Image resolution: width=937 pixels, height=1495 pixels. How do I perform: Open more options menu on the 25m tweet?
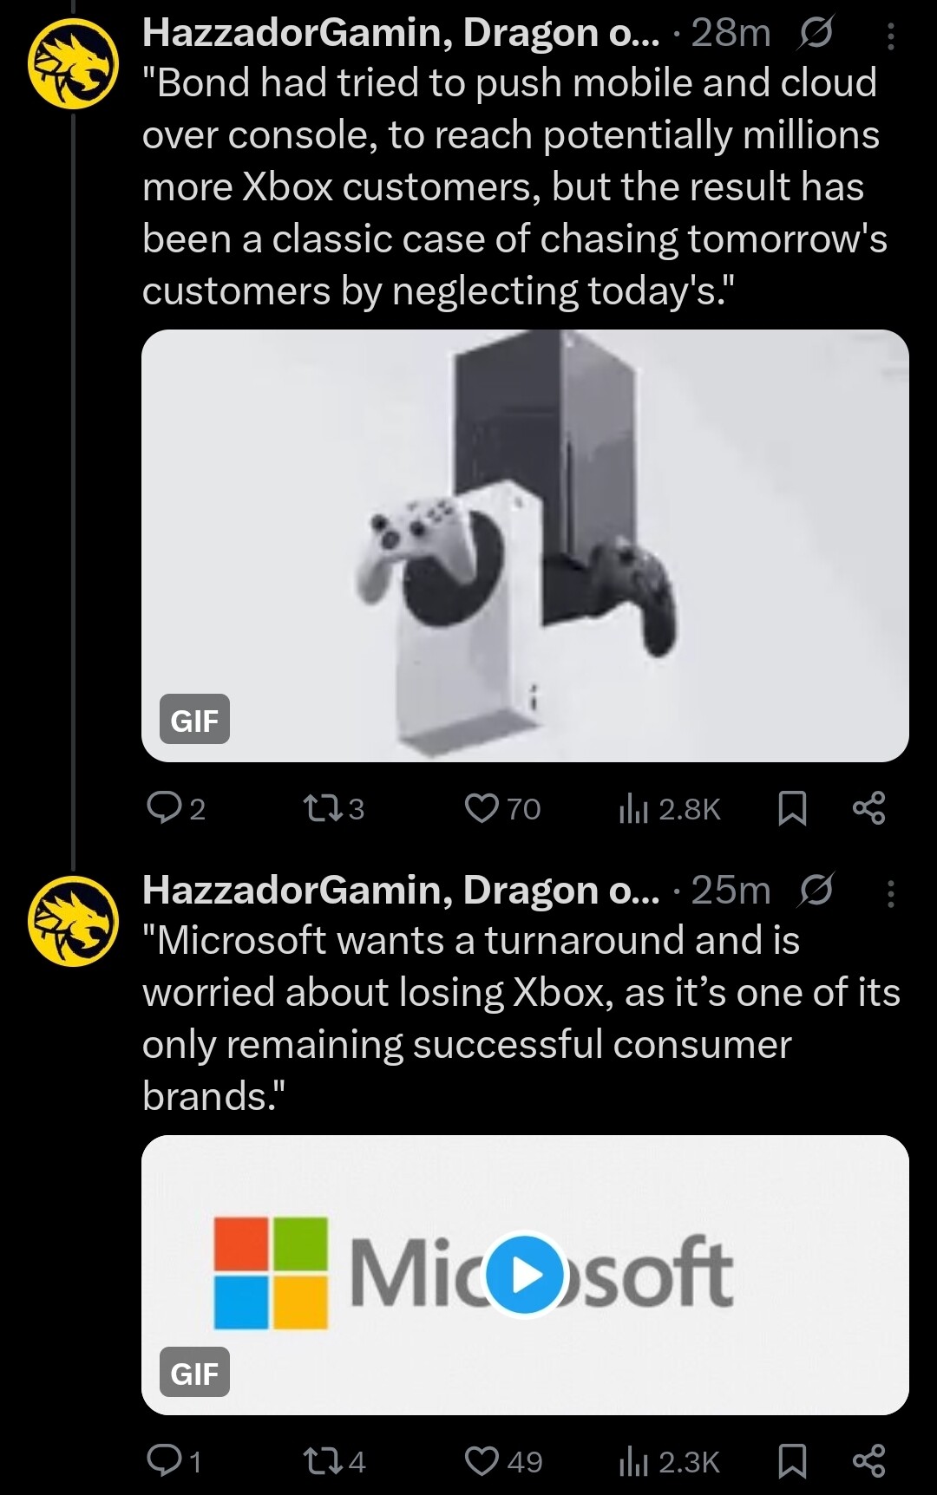click(890, 893)
